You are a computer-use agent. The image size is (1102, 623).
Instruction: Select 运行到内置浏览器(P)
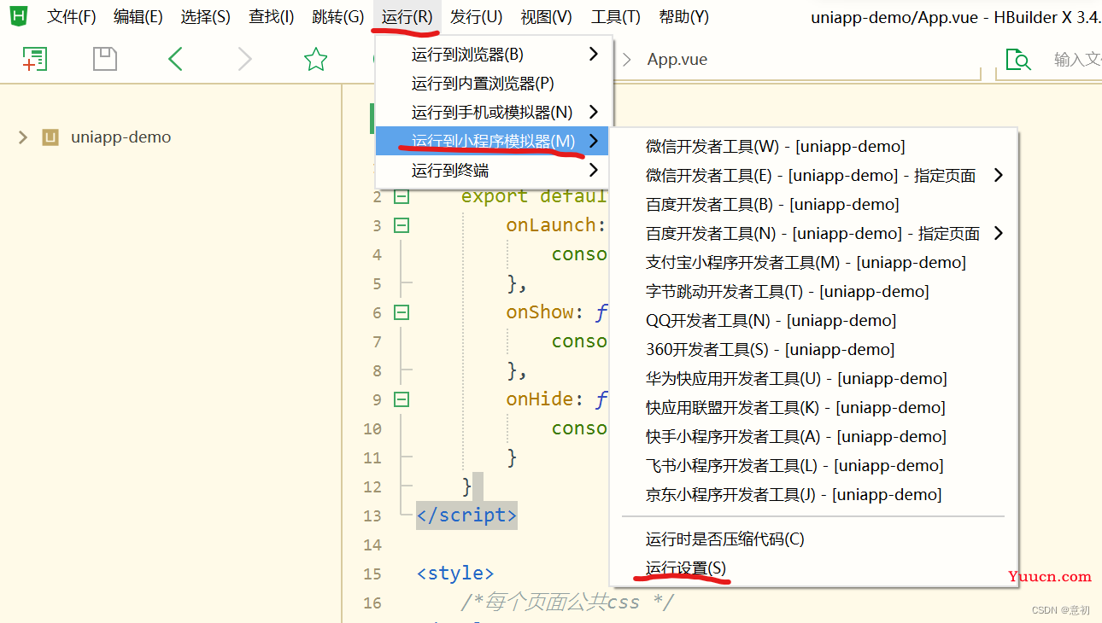(x=494, y=84)
